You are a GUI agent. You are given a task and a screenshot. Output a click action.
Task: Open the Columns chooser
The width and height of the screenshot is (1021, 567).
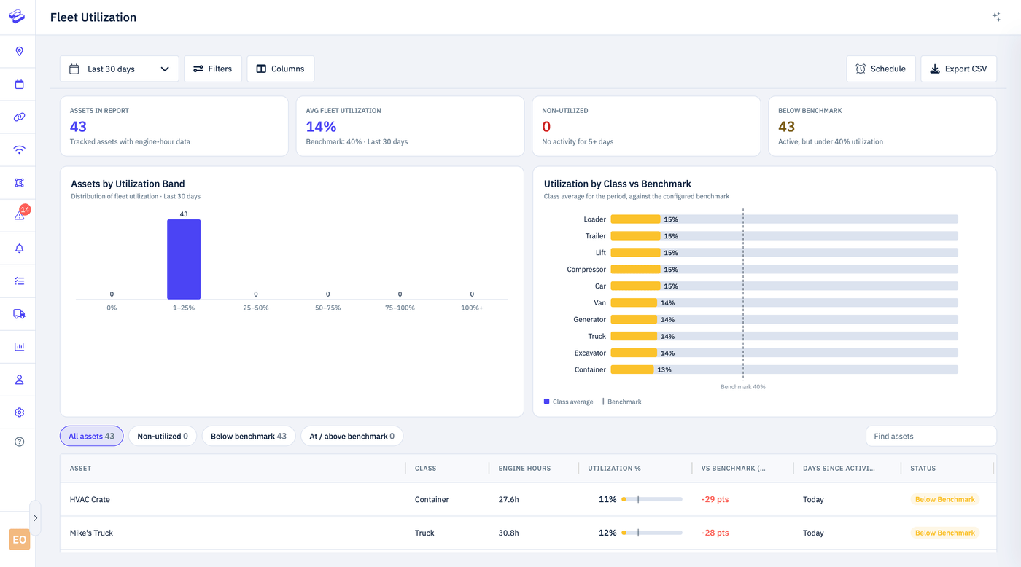pos(281,69)
